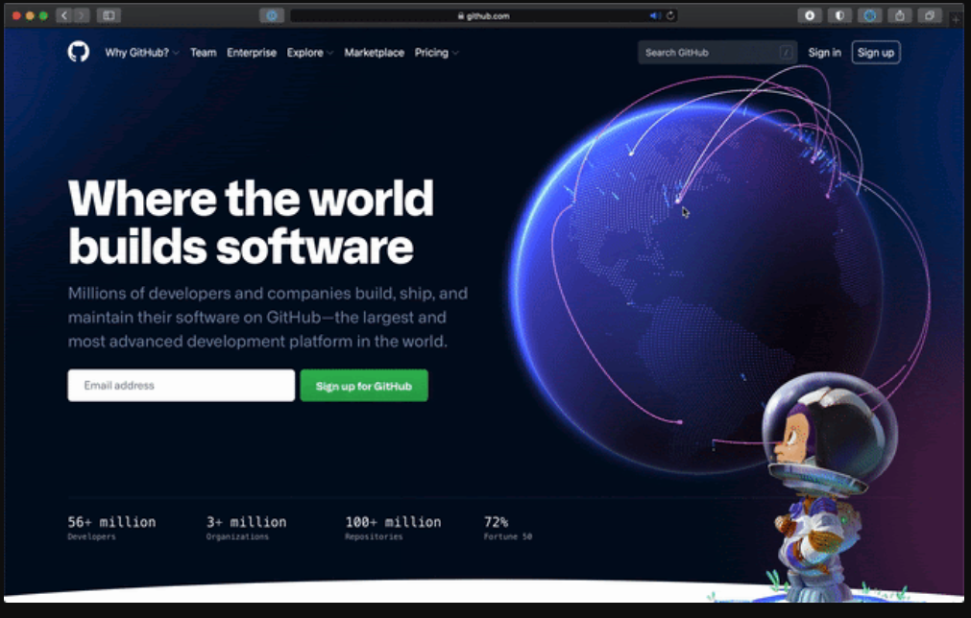
Task: Click the github.com address bar
Action: point(483,16)
